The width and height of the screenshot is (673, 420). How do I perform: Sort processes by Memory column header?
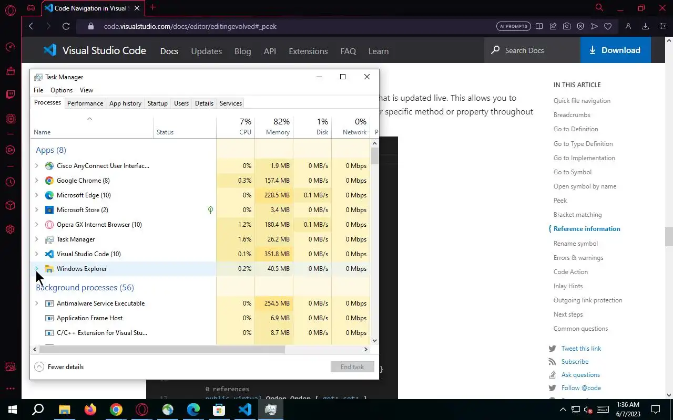[x=274, y=127]
